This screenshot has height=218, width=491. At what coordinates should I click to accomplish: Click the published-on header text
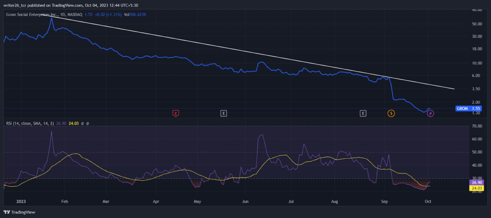[x=71, y=5]
